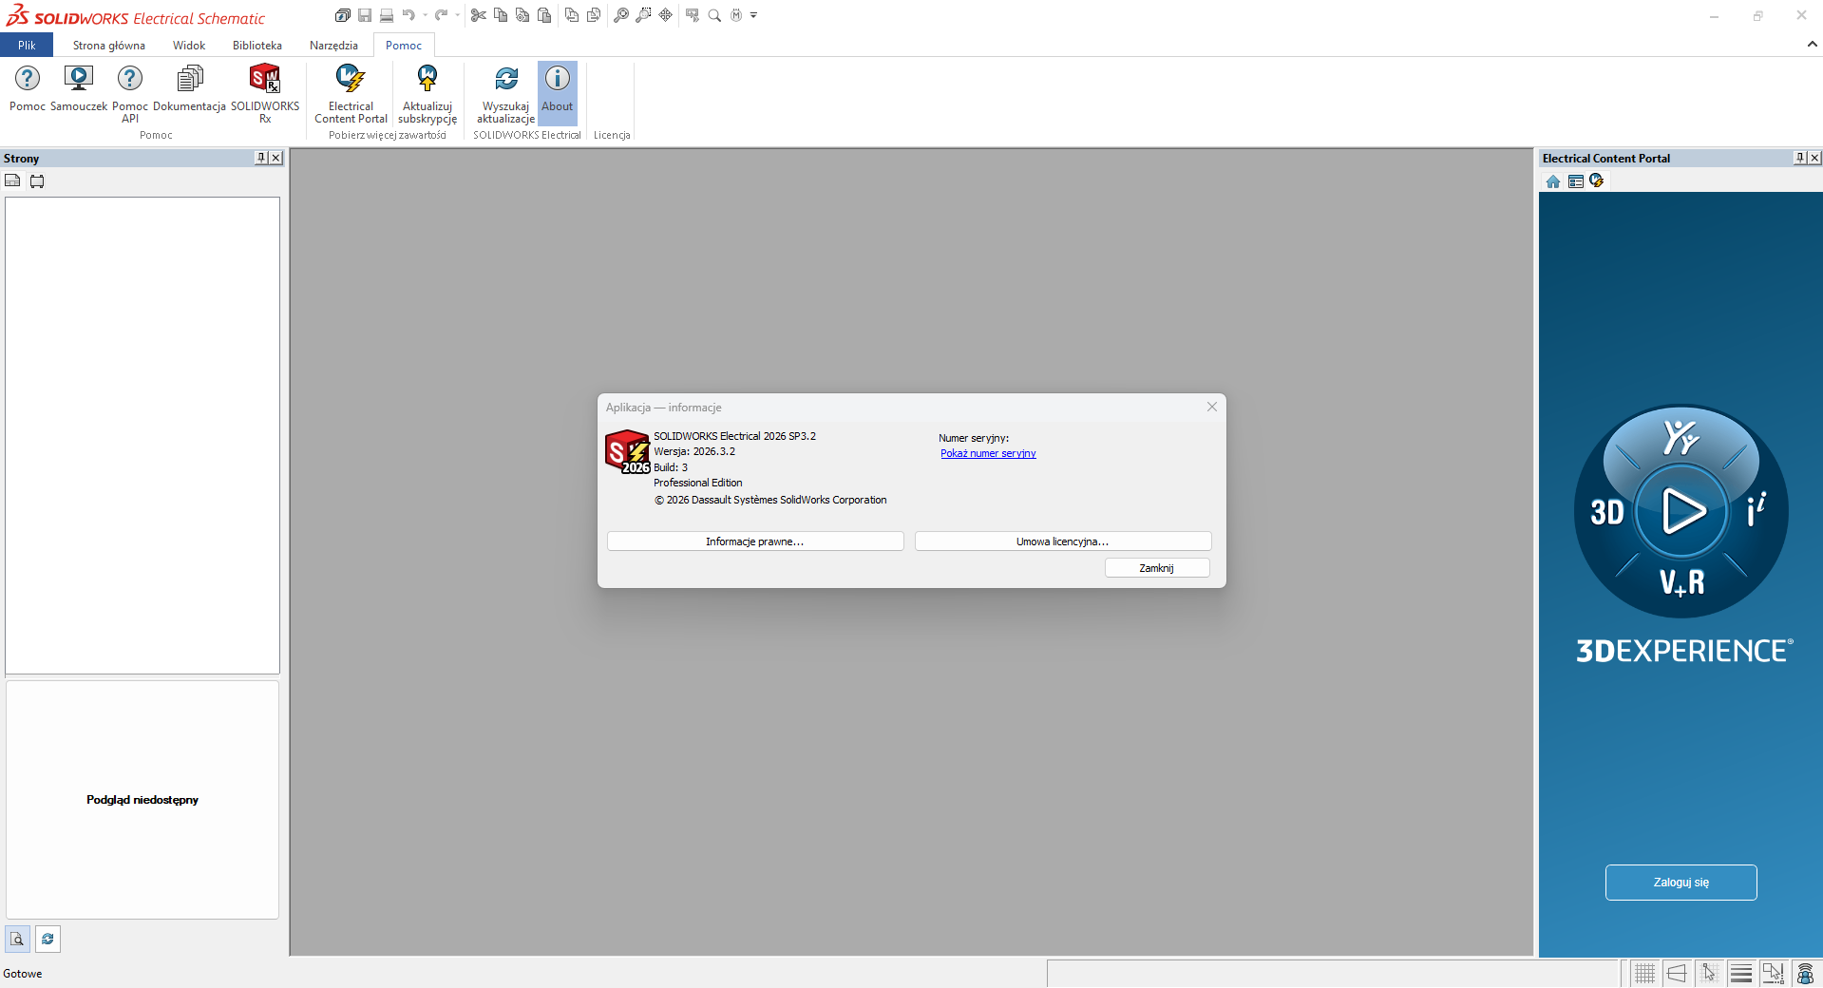Screen dimensions: 1823x988
Task: Click the Print icon in quick access toolbar
Action: tap(387, 15)
